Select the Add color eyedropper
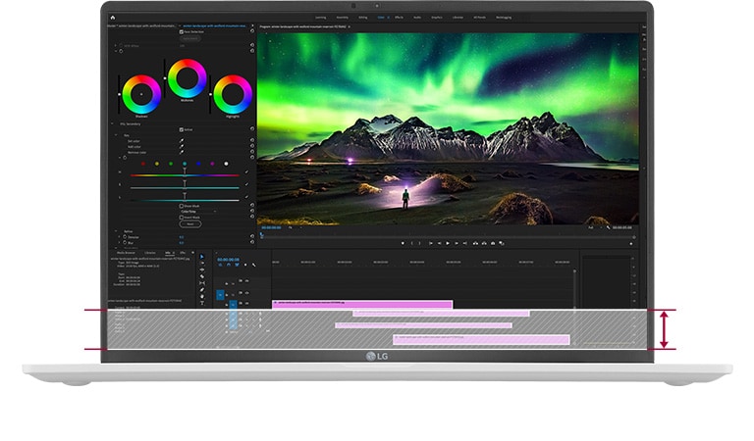 coord(180,147)
